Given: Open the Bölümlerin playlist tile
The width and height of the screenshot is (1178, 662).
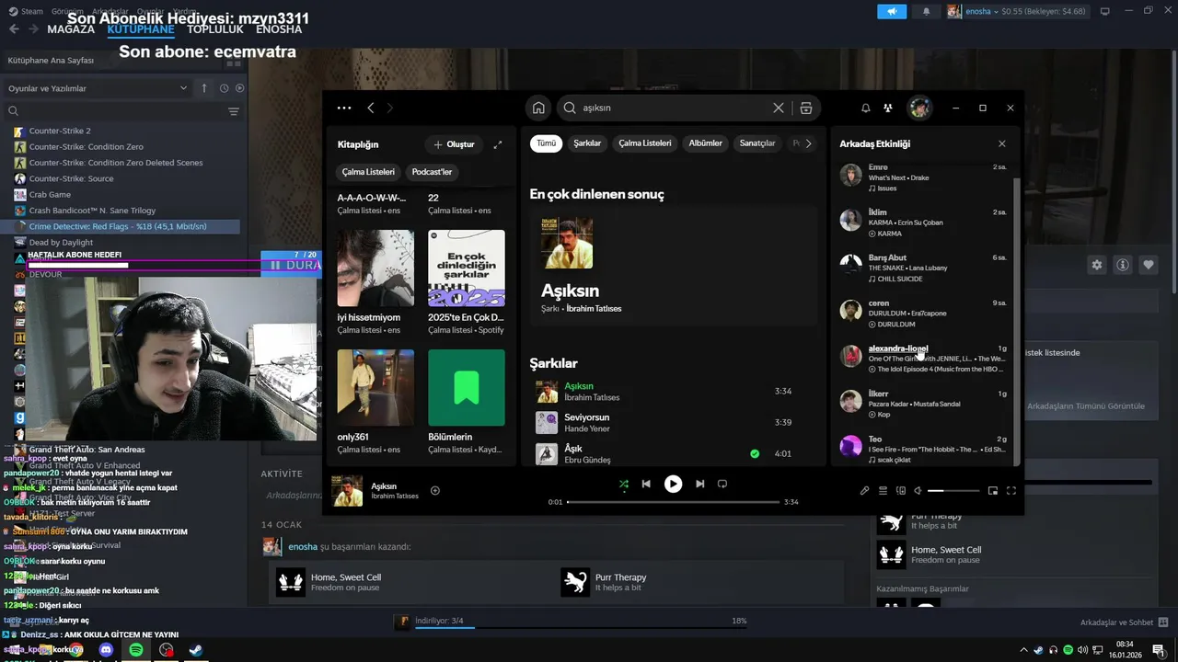Looking at the screenshot, I should coord(466,387).
